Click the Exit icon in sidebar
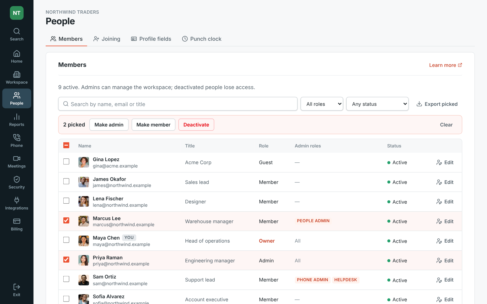The height and width of the screenshot is (304, 487). (x=17, y=290)
